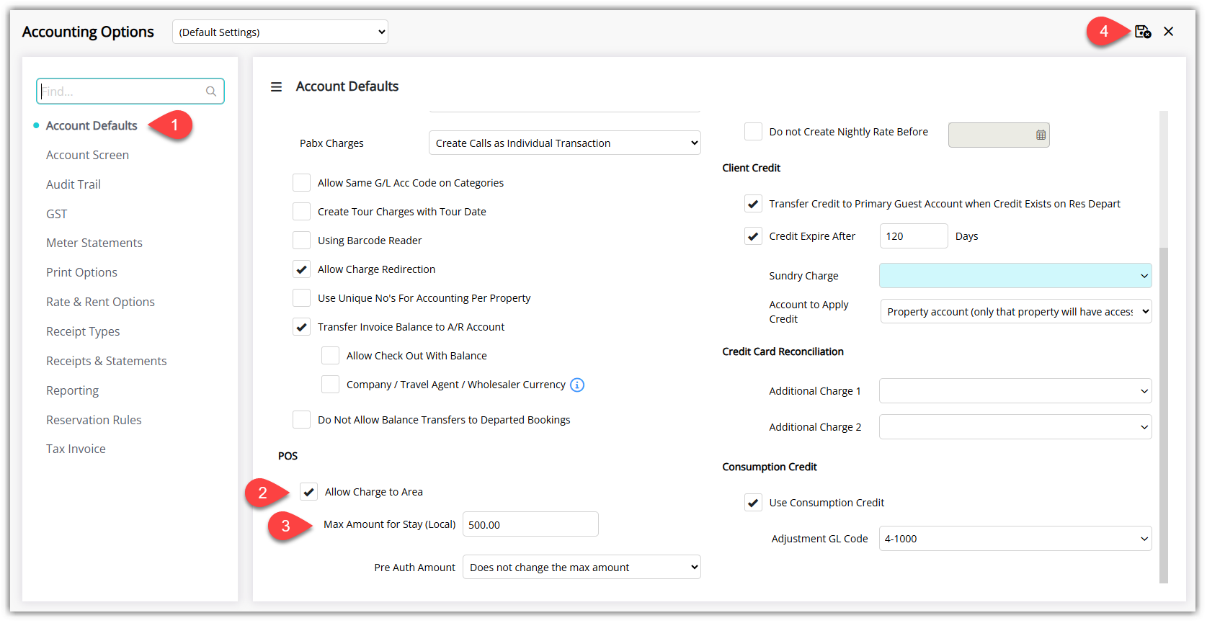Close the Accounting Options window
The height and width of the screenshot is (623, 1207).
1169,32
